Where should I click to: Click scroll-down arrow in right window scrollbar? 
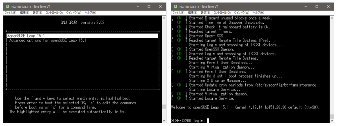pos(332,121)
